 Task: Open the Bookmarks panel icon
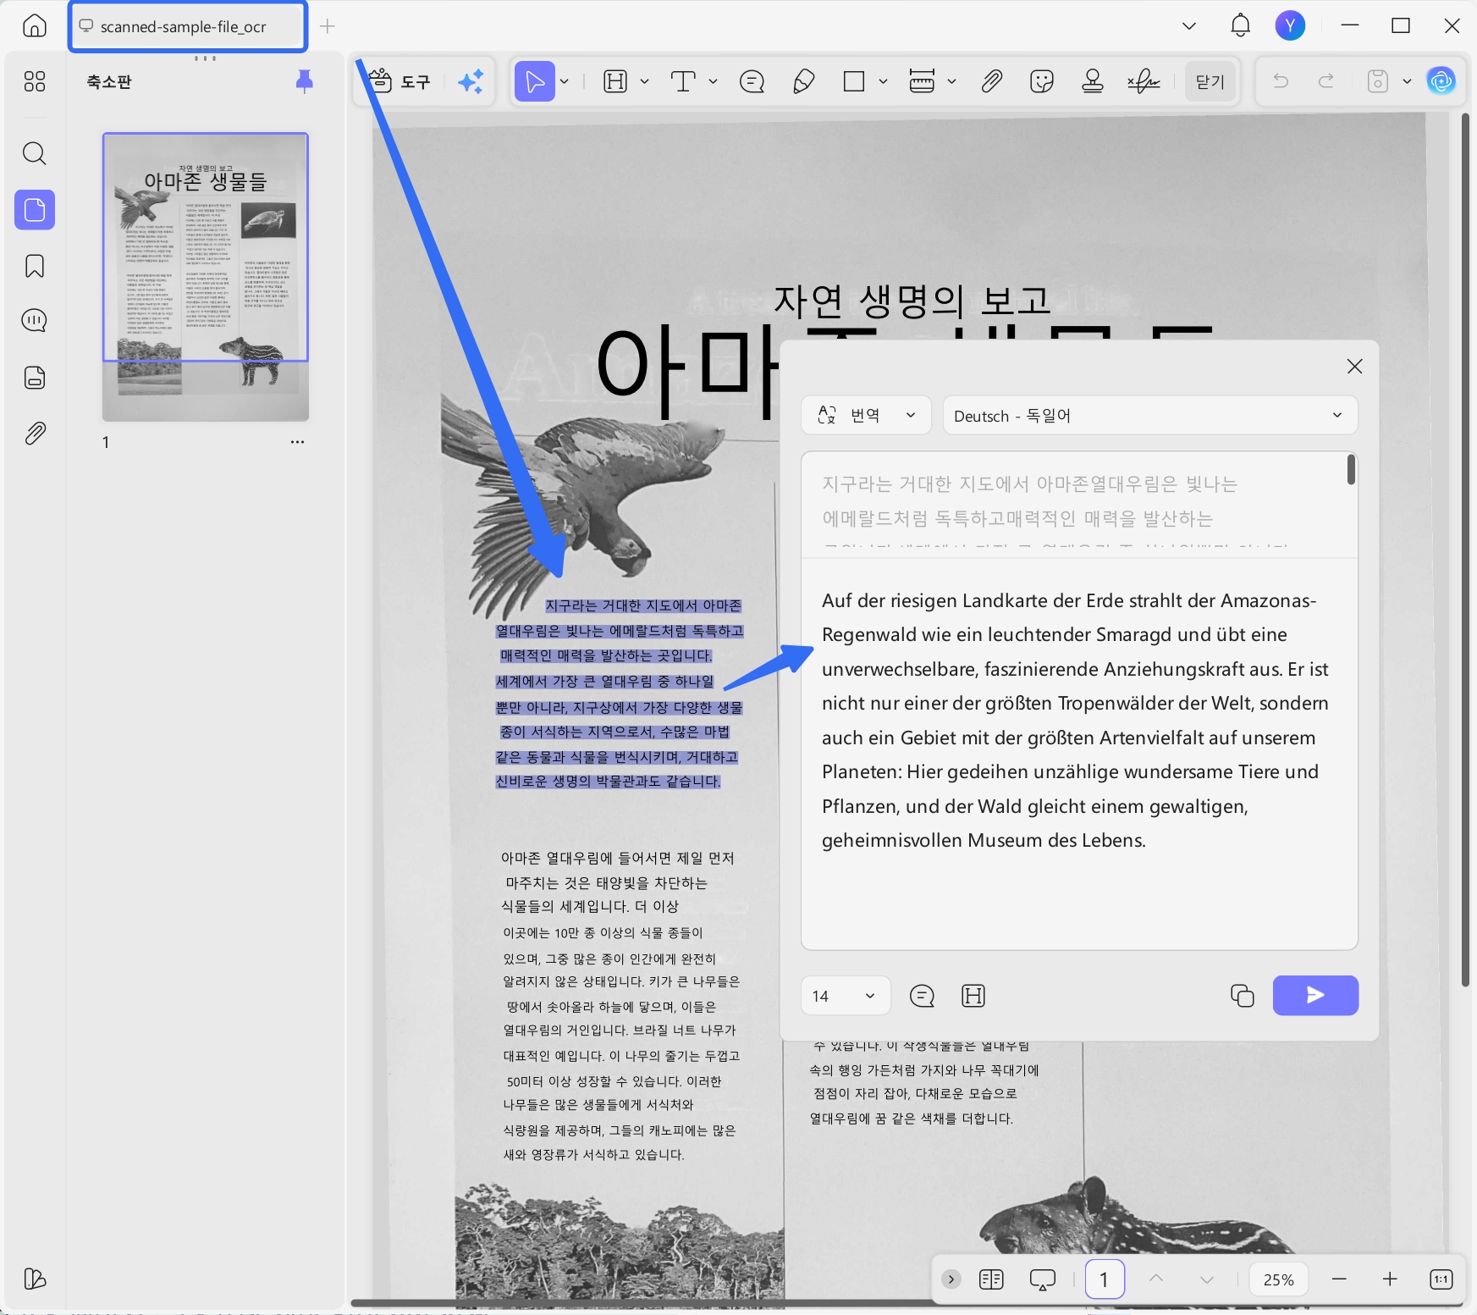(35, 266)
